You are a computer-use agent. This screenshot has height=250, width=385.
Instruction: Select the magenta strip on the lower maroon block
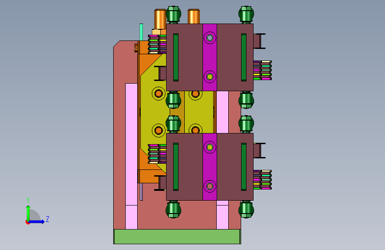210,166
